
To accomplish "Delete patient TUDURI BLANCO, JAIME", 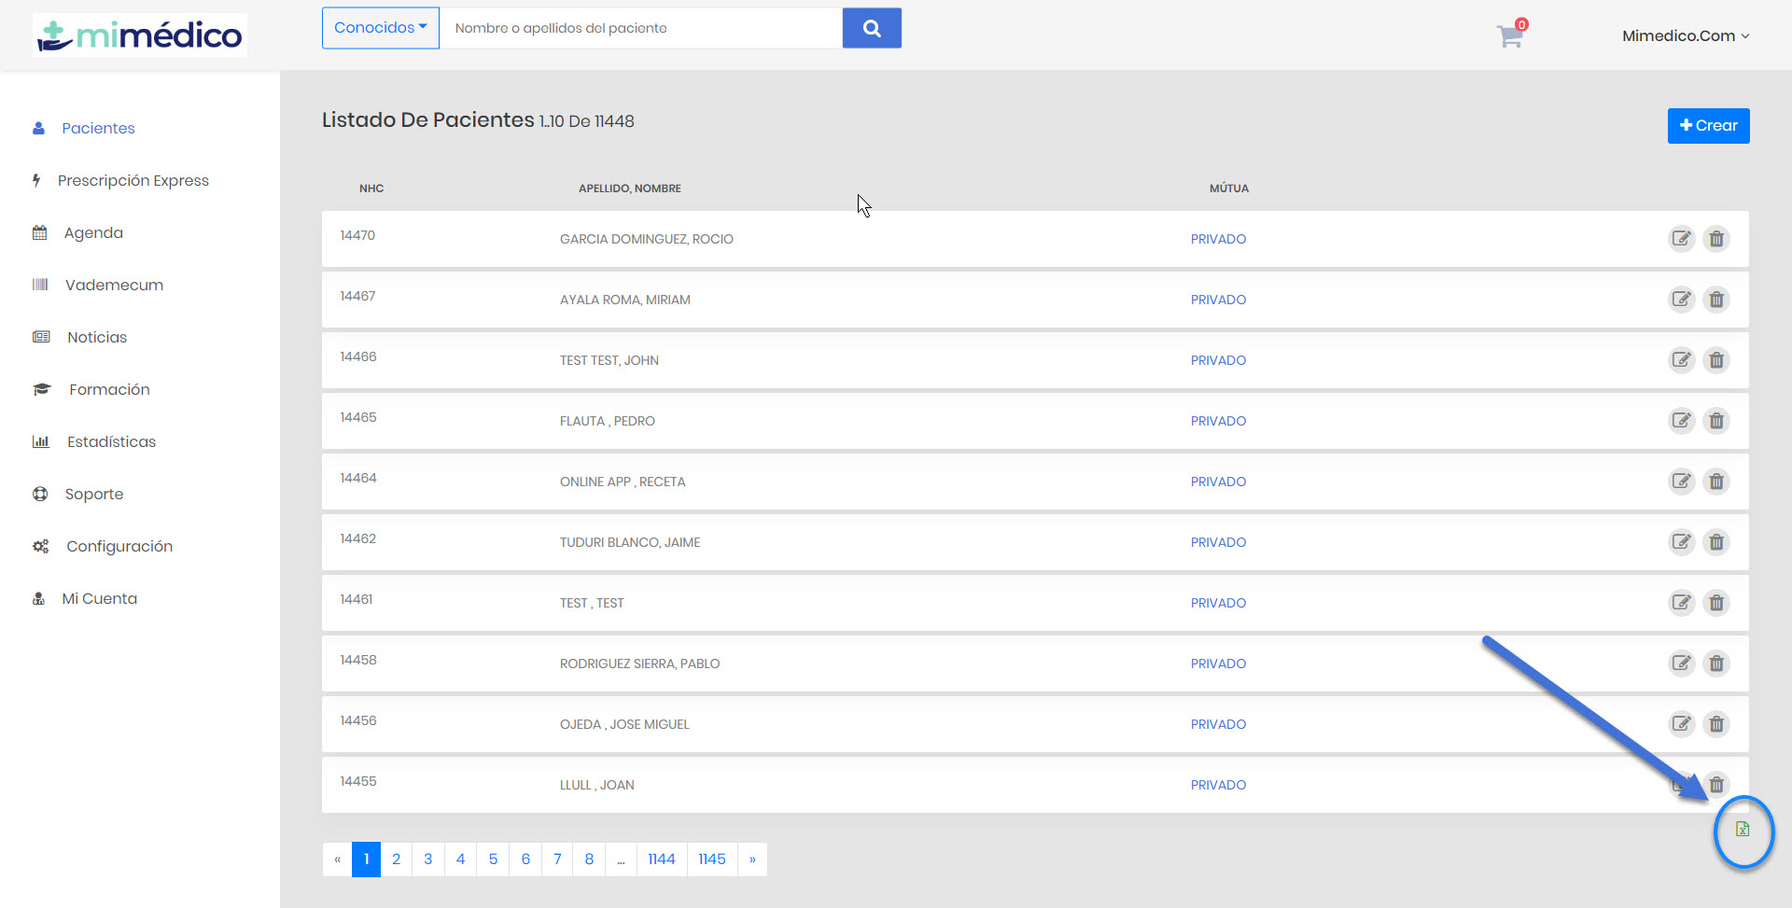I will click(1715, 542).
